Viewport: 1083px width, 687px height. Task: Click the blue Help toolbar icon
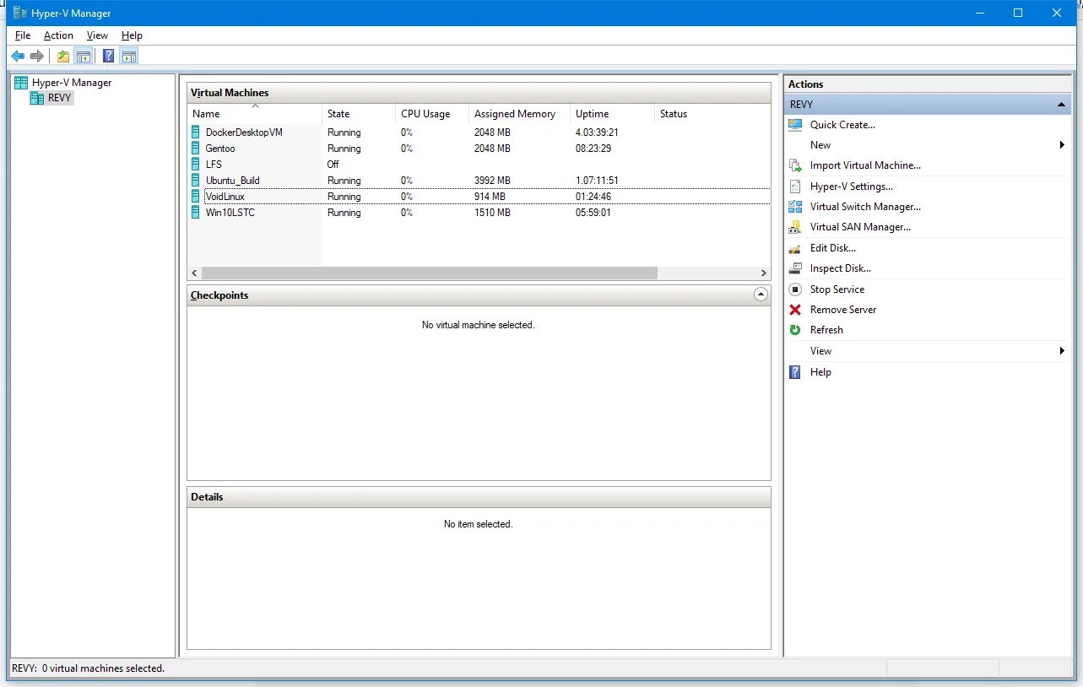pyautogui.click(x=108, y=57)
